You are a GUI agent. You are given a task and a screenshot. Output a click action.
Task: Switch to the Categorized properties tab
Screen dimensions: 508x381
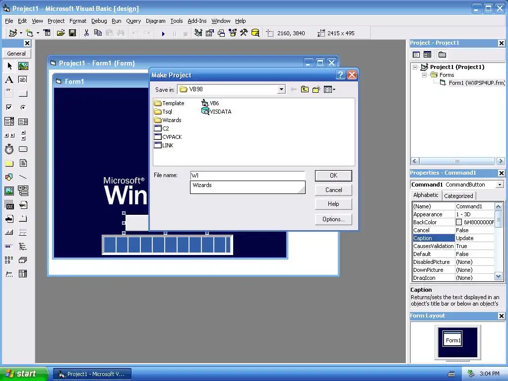pos(458,196)
